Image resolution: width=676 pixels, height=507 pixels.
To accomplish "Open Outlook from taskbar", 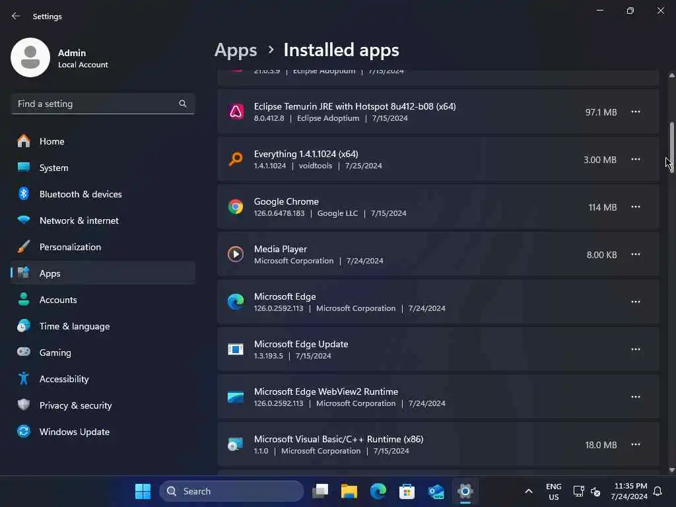I will tap(436, 491).
